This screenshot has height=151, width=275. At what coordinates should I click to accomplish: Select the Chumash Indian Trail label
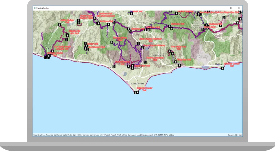[122, 63]
